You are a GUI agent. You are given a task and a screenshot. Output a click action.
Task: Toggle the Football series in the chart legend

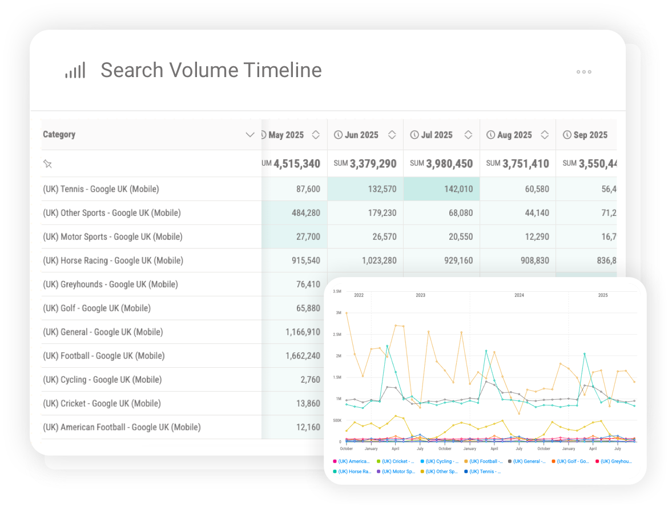(485, 461)
